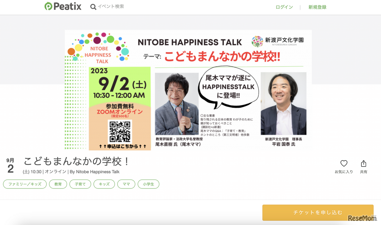Select the ママ category tag
The width and height of the screenshot is (381, 225).
[x=126, y=184]
